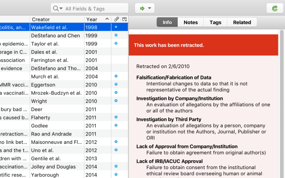Open the Tags tab
The width and height of the screenshot is (285, 178).
(215, 22)
